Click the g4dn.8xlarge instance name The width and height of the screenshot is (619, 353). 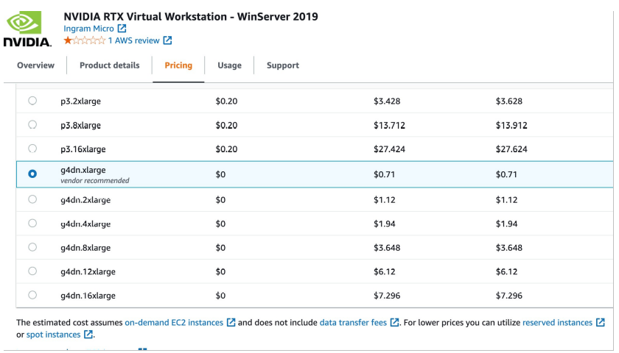click(x=85, y=248)
